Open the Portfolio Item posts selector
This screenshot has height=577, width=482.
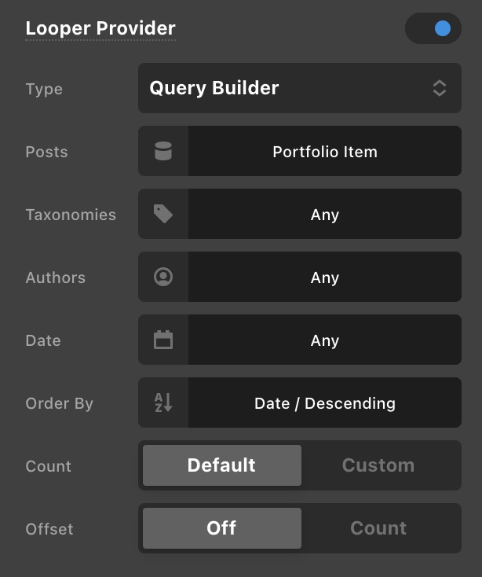(324, 151)
